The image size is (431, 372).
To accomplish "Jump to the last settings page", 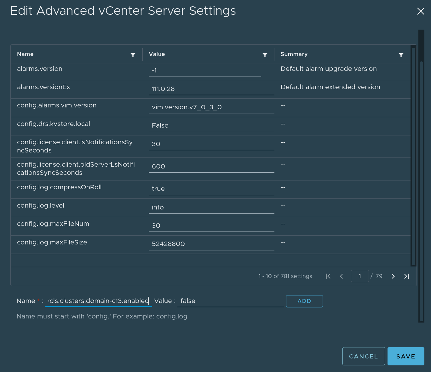I will [406, 276].
